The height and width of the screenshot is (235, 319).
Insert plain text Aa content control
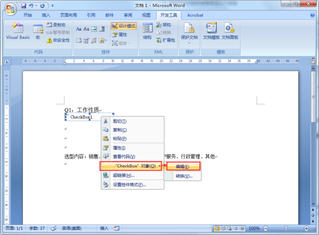pyautogui.click(x=86, y=29)
